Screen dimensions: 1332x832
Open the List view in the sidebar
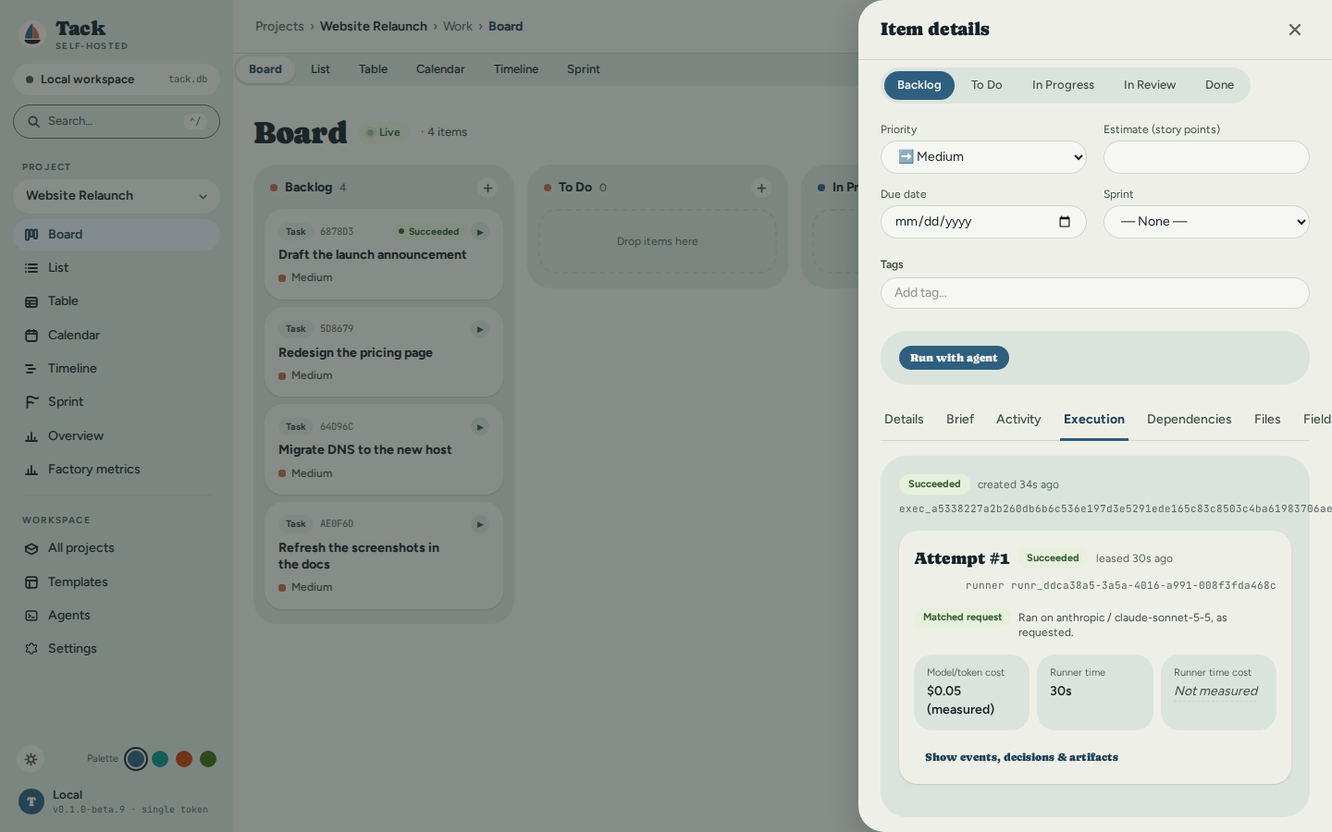(x=117, y=268)
